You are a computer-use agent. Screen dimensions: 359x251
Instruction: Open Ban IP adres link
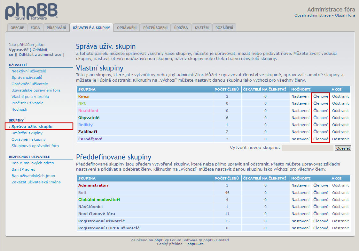23,169
